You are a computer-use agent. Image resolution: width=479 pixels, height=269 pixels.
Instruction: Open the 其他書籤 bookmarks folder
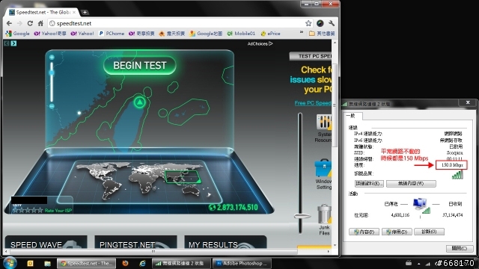[x=322, y=34]
